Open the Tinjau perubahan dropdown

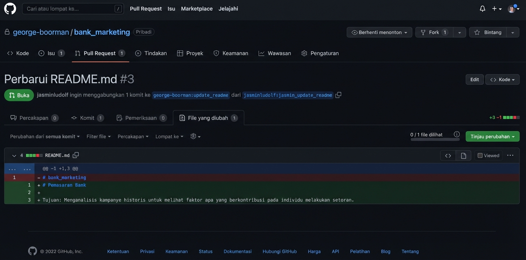point(493,136)
